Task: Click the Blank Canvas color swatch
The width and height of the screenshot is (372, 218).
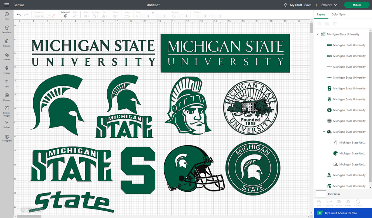Action: click(321, 194)
